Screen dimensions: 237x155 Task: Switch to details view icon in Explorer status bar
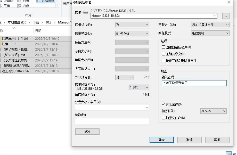229,153
